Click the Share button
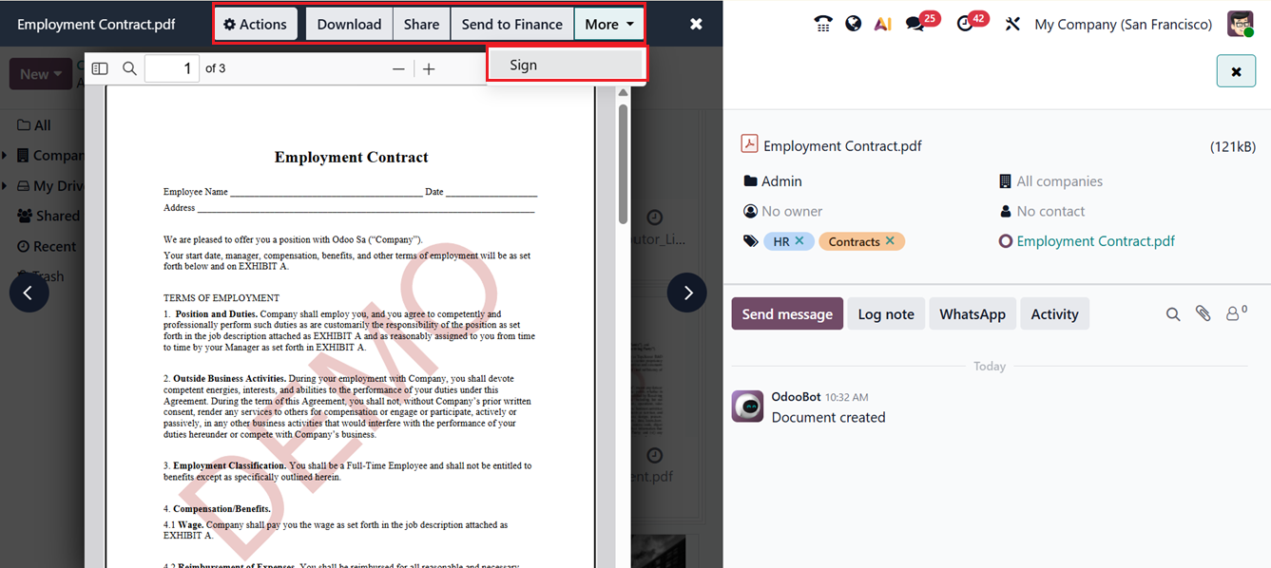The width and height of the screenshot is (1271, 568). (421, 25)
